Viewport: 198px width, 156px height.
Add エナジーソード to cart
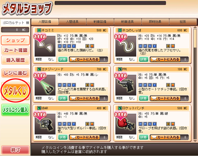click(85, 98)
